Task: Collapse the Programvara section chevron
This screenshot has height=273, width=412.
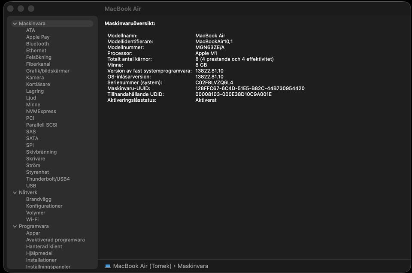Action: 15,226
